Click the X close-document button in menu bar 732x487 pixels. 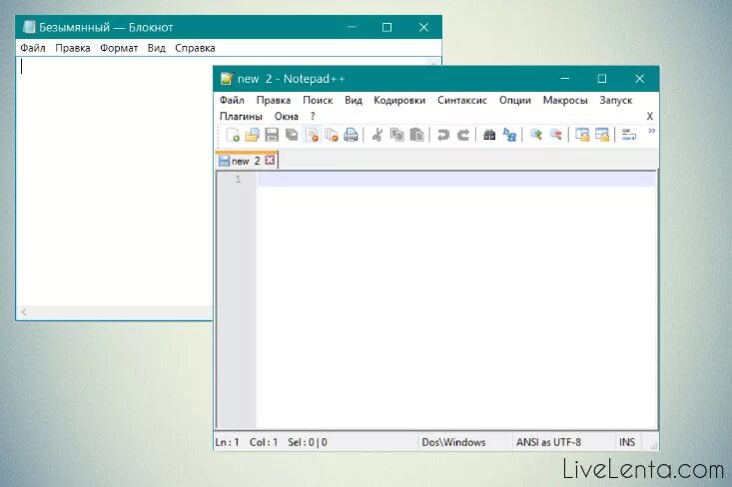(x=649, y=116)
